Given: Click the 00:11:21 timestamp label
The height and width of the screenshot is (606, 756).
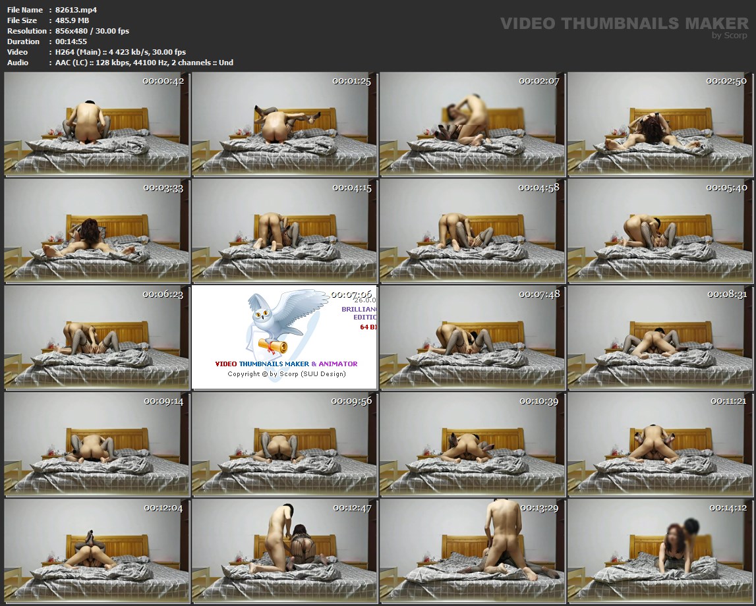Looking at the screenshot, I should point(728,400).
